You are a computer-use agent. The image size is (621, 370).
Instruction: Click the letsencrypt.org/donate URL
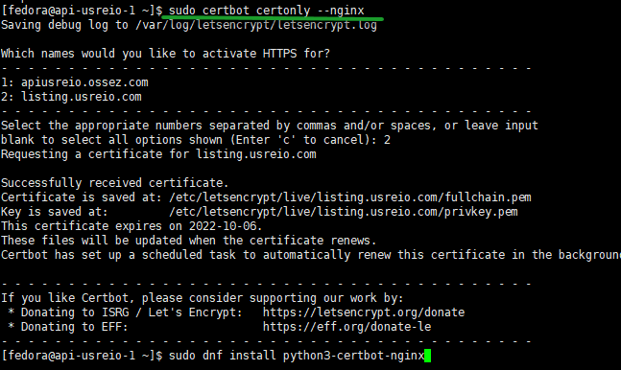pos(364,312)
